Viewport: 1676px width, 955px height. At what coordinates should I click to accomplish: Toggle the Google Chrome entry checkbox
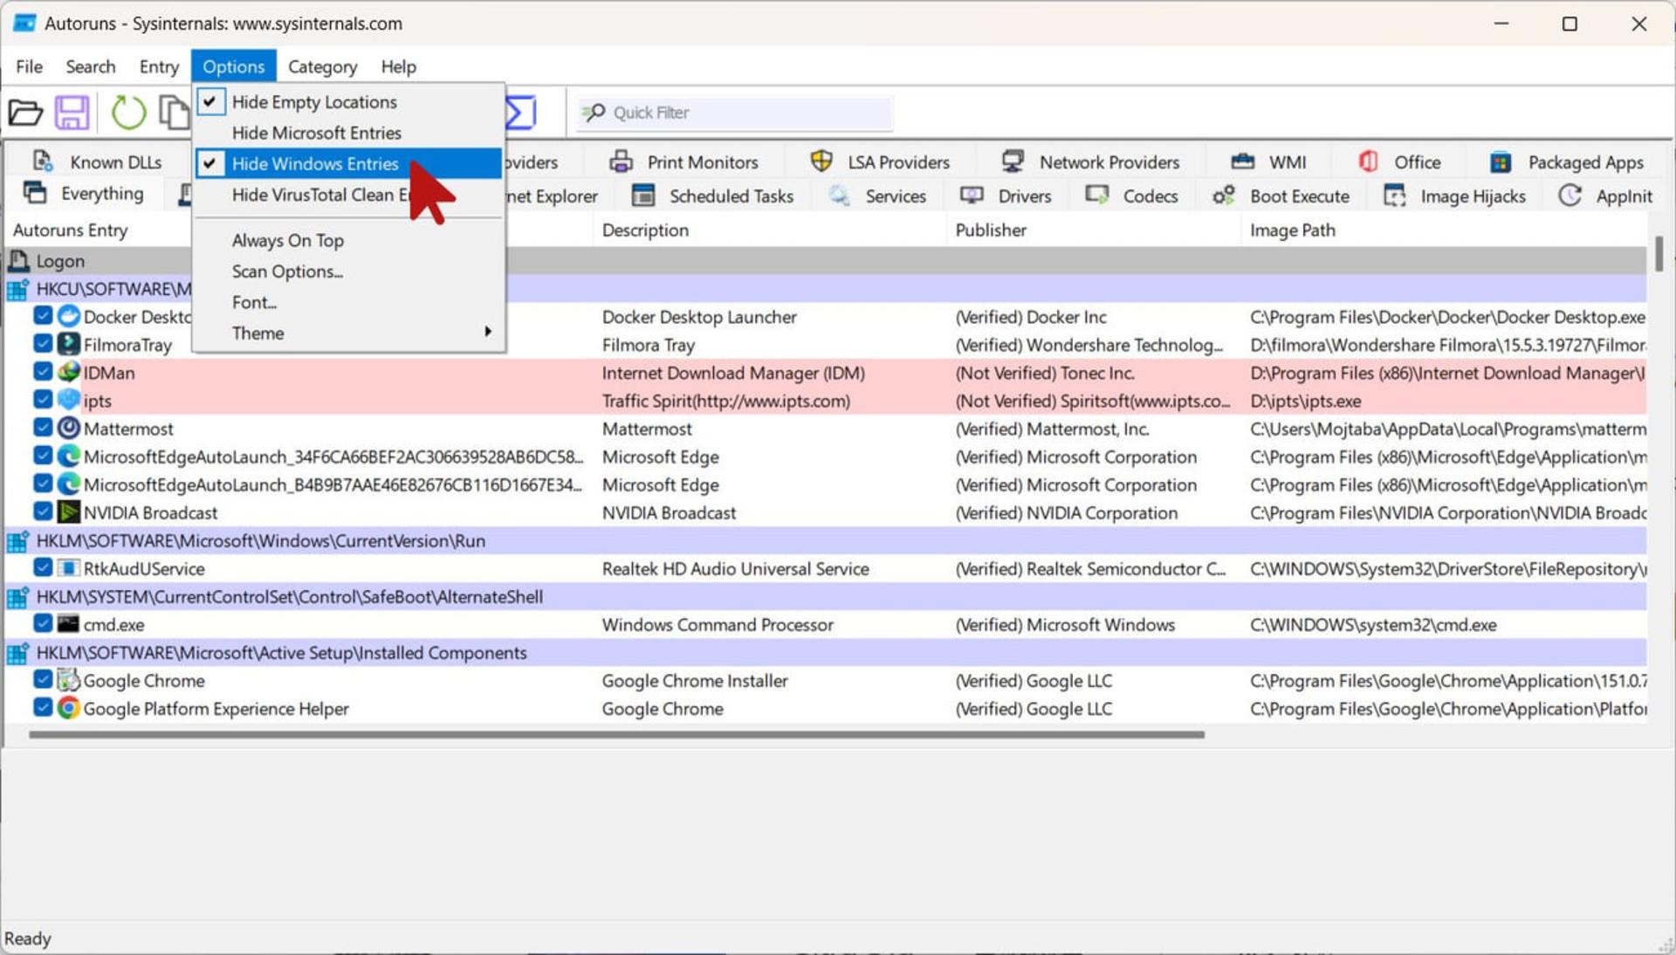pyautogui.click(x=43, y=678)
